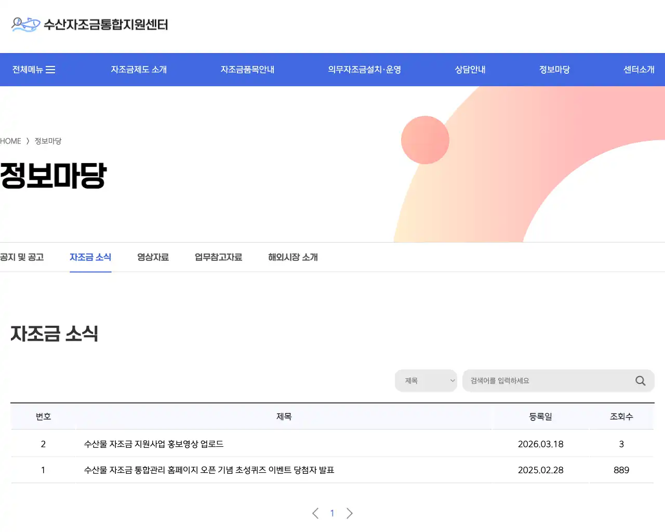Image resolution: width=665 pixels, height=532 pixels.
Task: Open the 자조금품목안내 menu item
Action: click(248, 69)
